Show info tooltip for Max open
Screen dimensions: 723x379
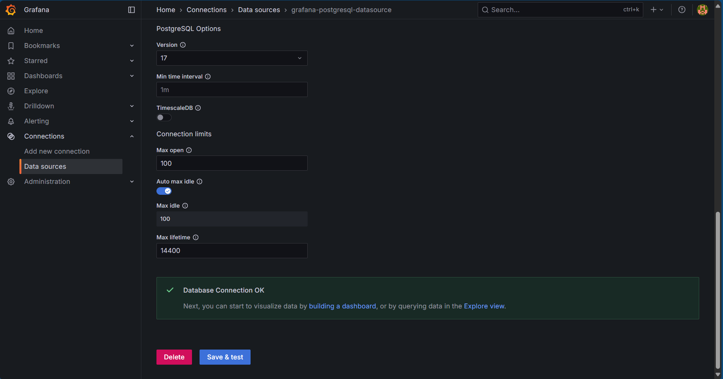tap(189, 150)
